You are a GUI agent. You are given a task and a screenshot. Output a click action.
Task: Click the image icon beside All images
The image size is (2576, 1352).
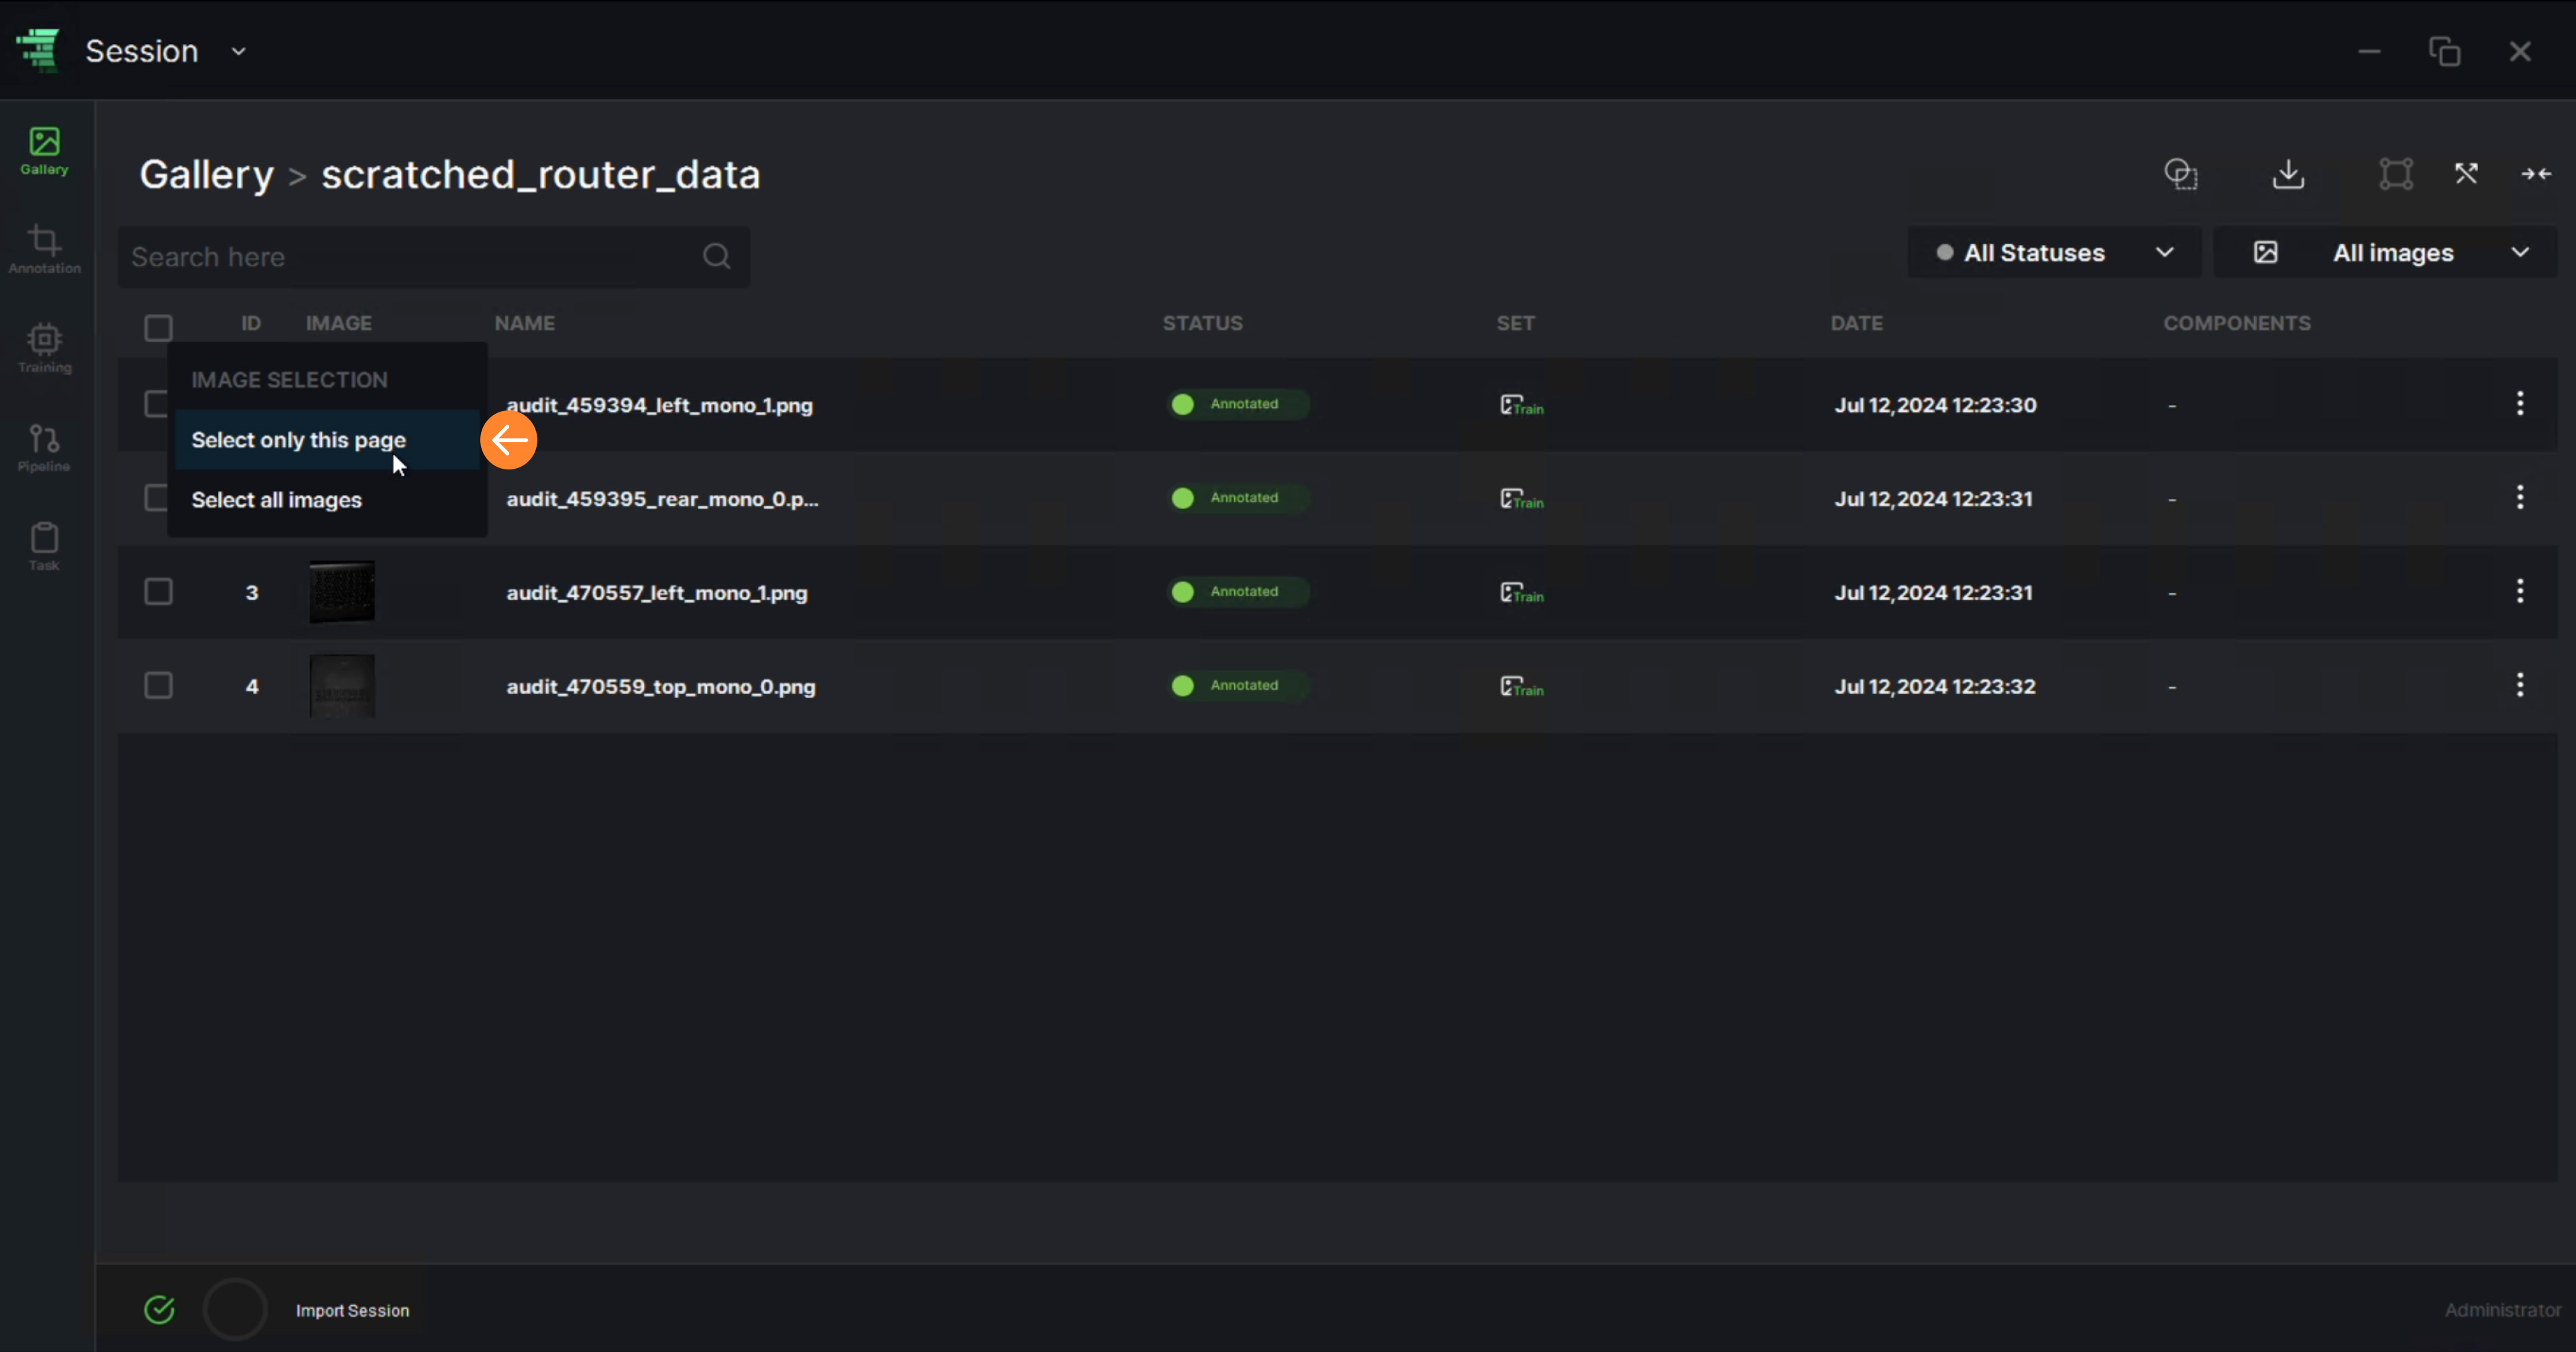[x=2265, y=253]
